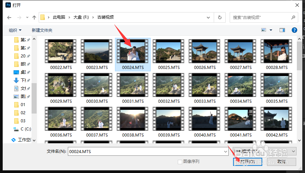Select video file 00033.MTS

pyautogui.click(x=205, y=88)
